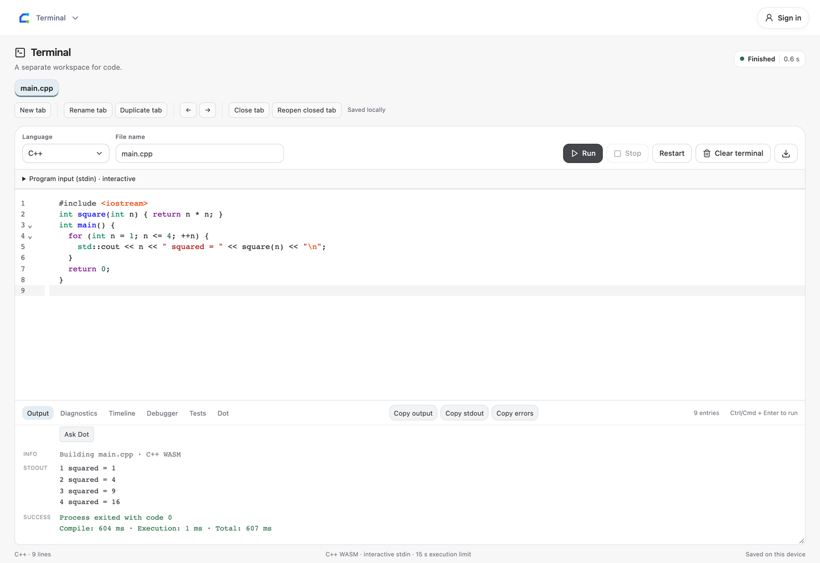Create a New tab
Viewport: 820px width, 563px height.
(32, 110)
